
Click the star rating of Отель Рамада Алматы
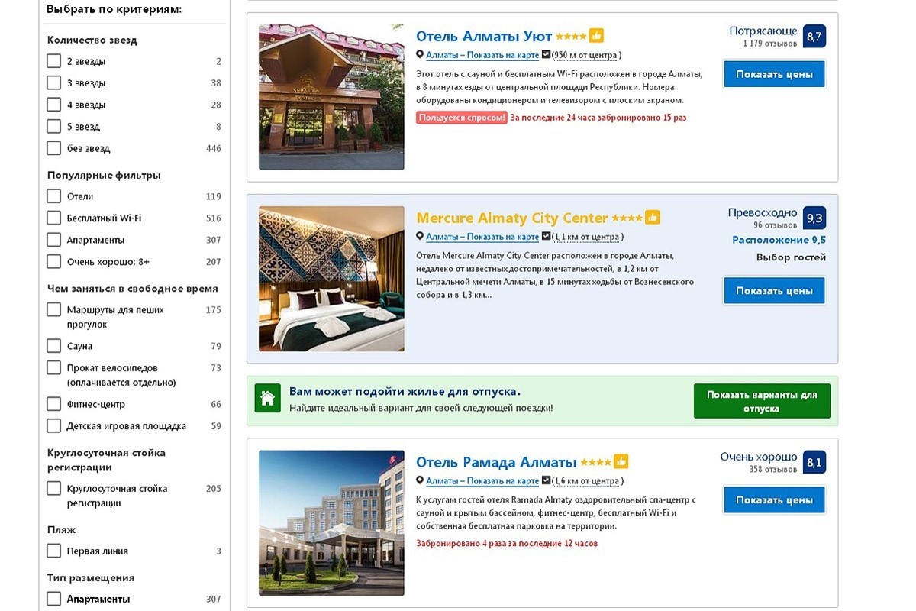click(596, 463)
